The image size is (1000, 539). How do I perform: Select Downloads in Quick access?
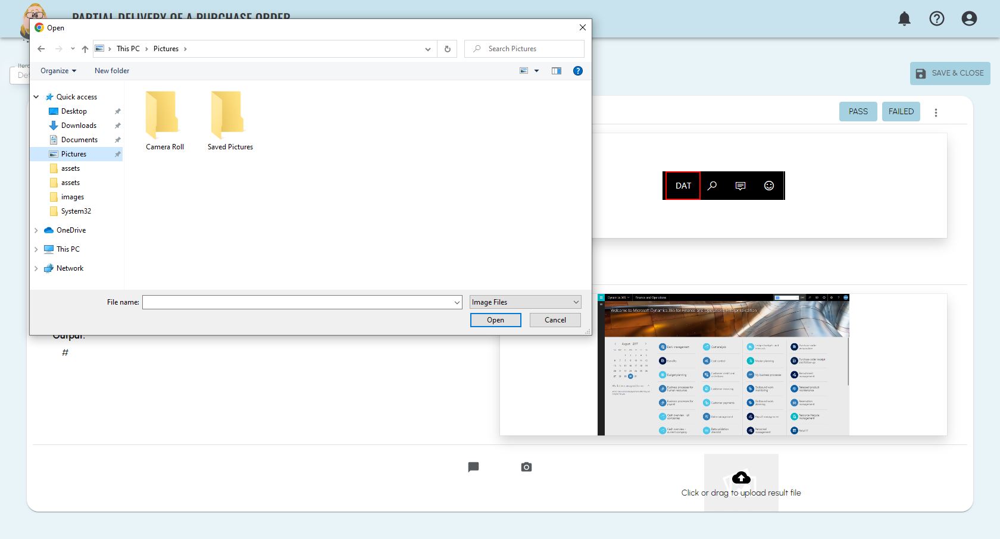[79, 126]
